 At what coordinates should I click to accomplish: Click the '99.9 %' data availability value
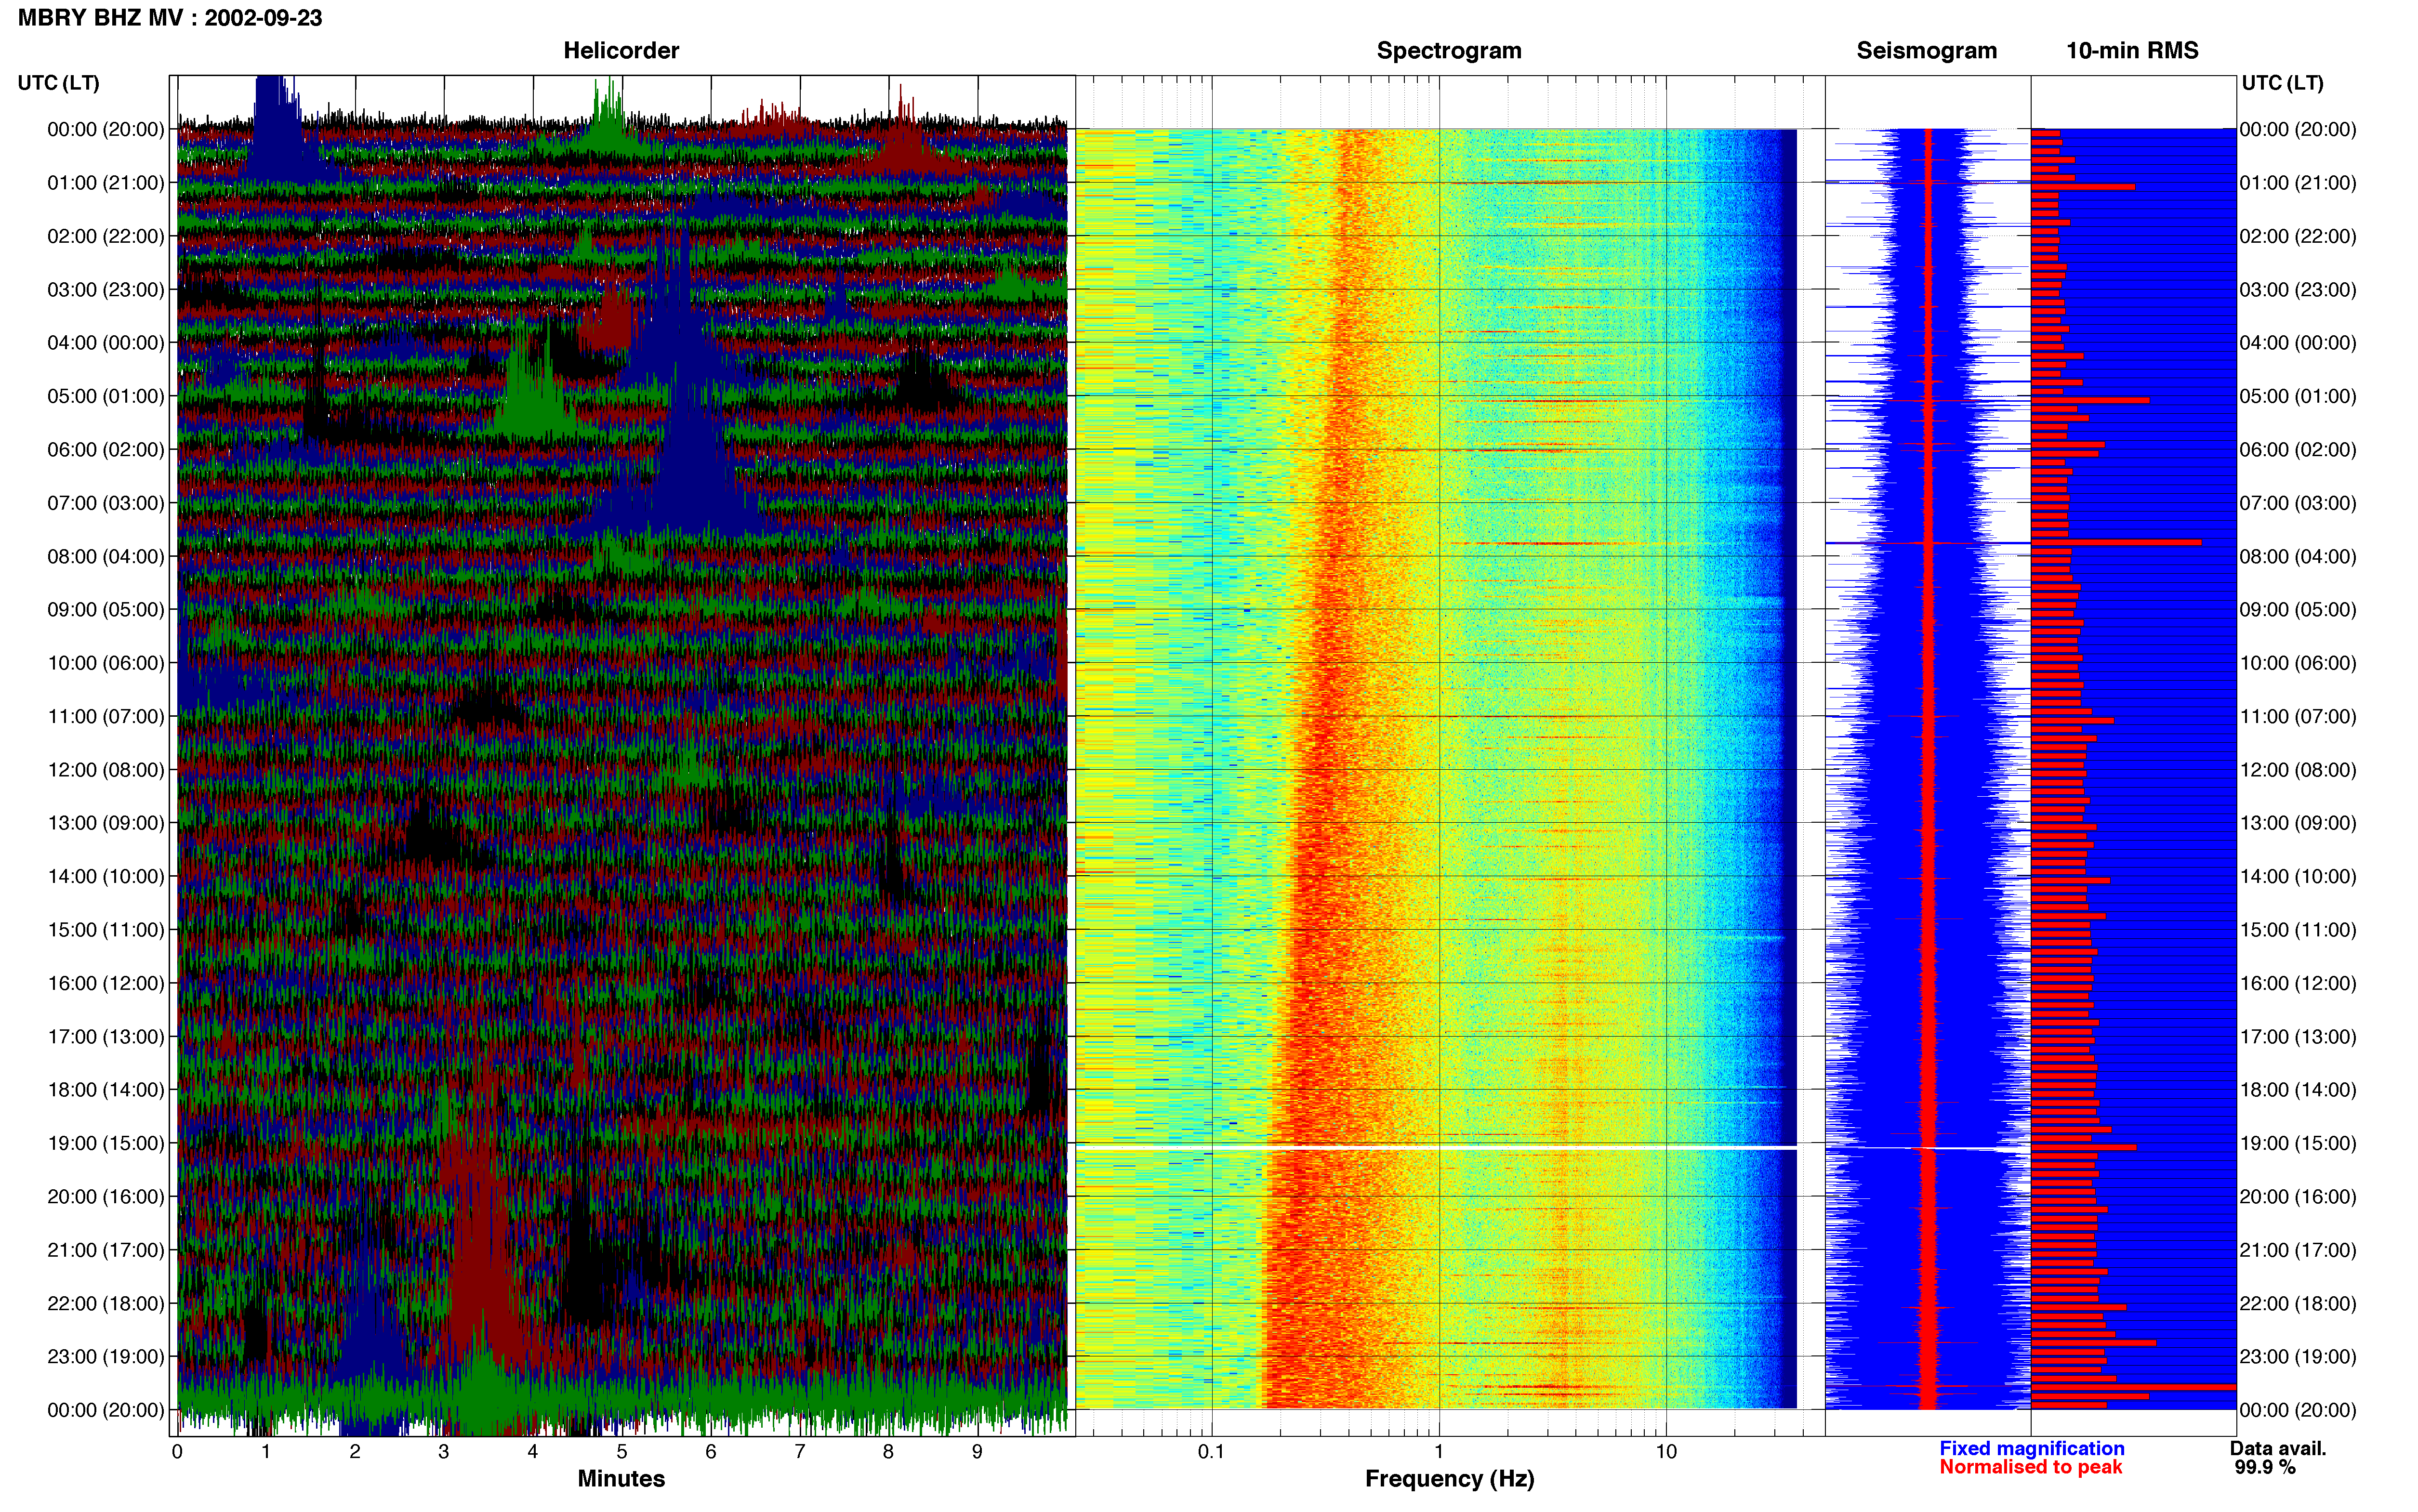[2265, 1467]
